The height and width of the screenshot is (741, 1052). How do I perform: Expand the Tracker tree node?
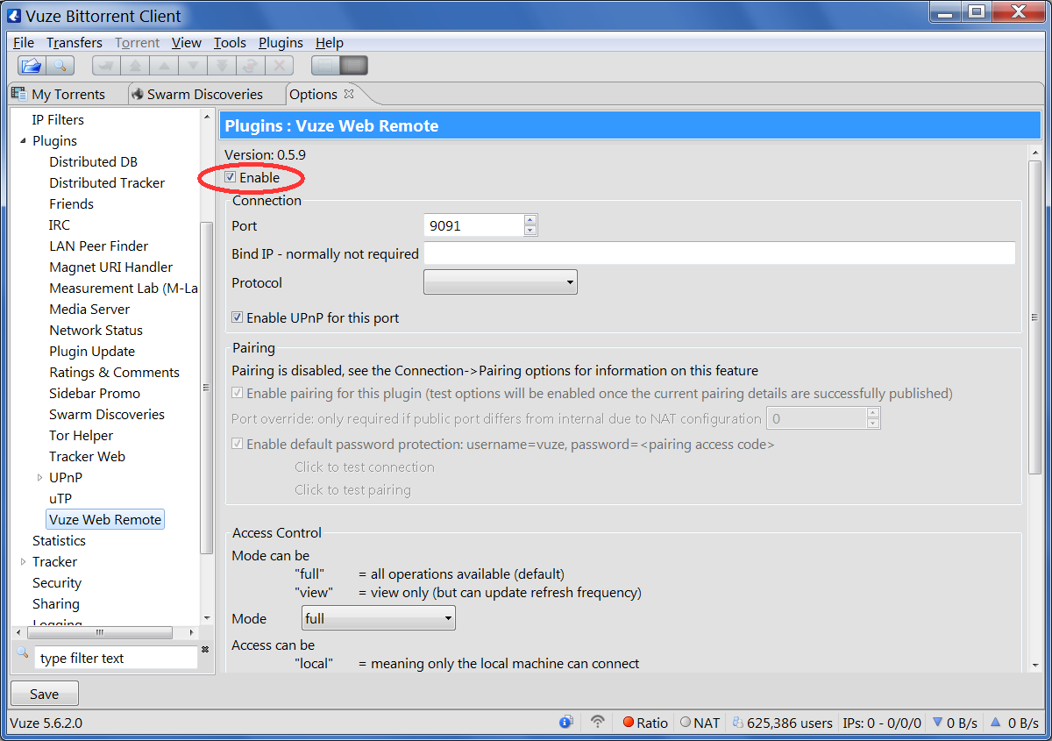23,561
